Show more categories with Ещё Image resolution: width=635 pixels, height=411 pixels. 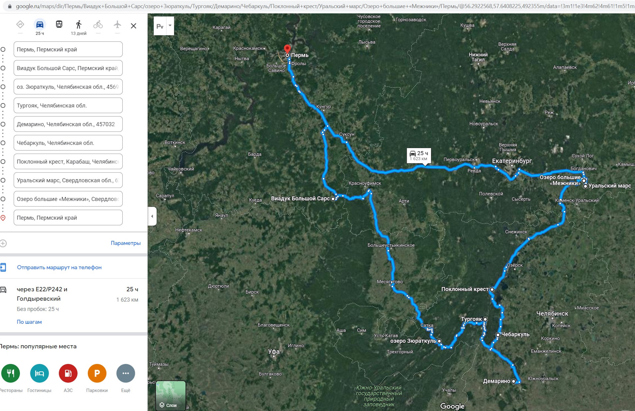[x=126, y=373]
